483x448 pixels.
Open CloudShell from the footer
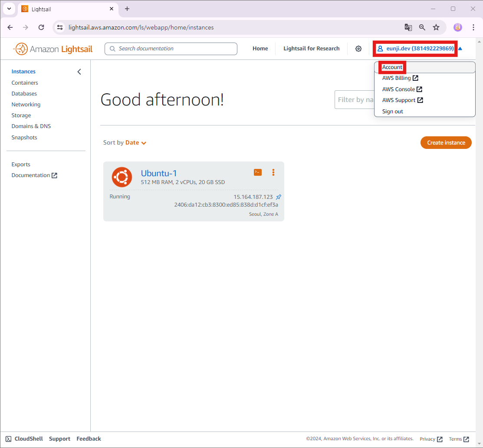(x=29, y=439)
